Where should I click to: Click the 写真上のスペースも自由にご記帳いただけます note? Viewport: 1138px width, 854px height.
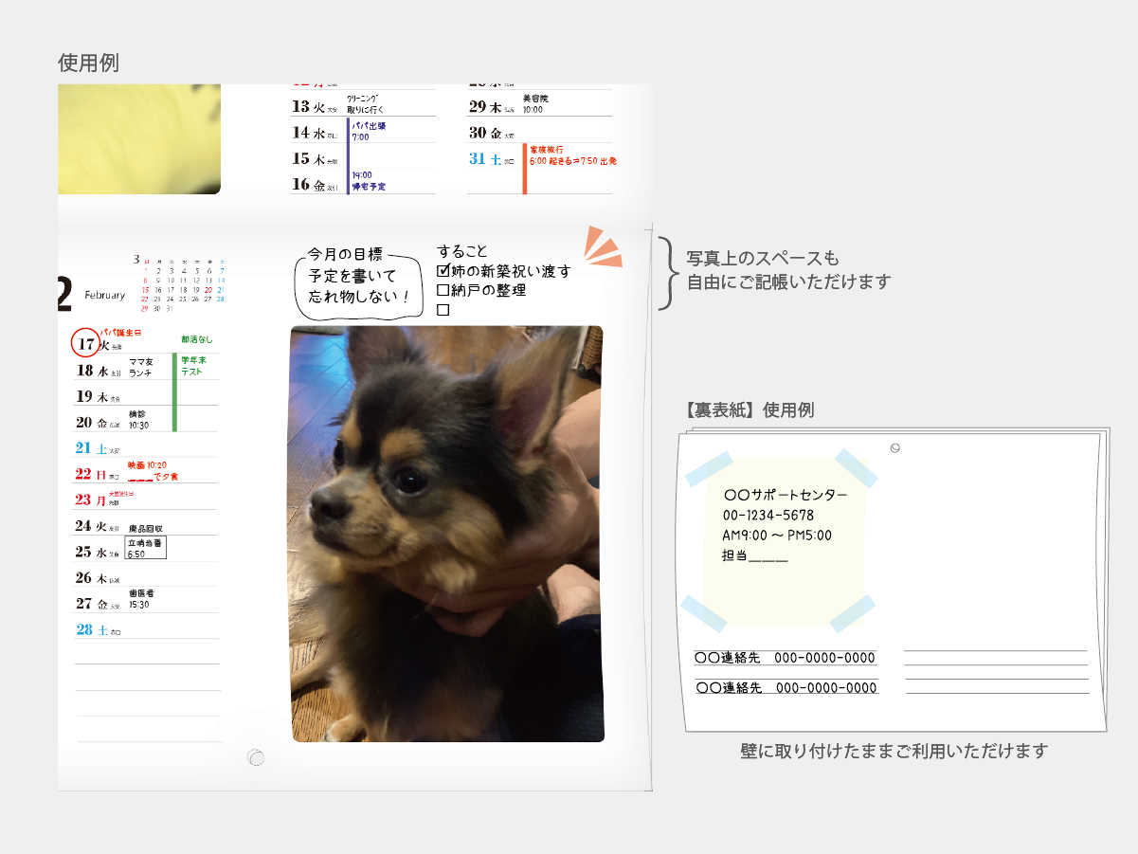point(788,270)
